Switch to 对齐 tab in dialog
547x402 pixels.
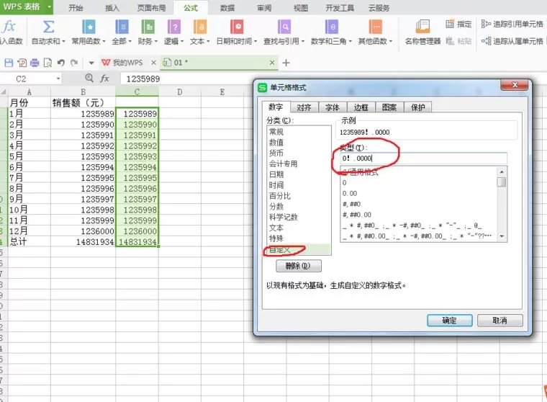click(304, 107)
